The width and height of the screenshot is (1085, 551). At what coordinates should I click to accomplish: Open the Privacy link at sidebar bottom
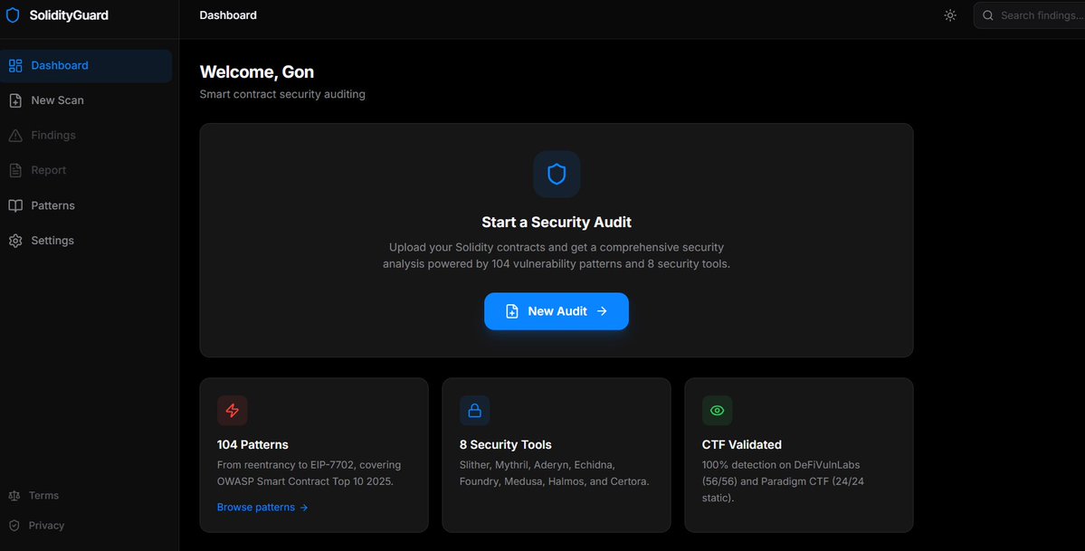click(46, 526)
